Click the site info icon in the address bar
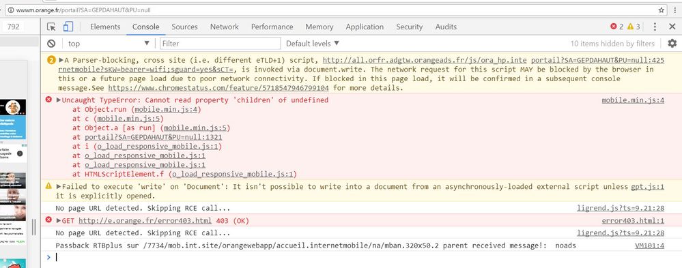This screenshot has width=682, height=268. 11,10
